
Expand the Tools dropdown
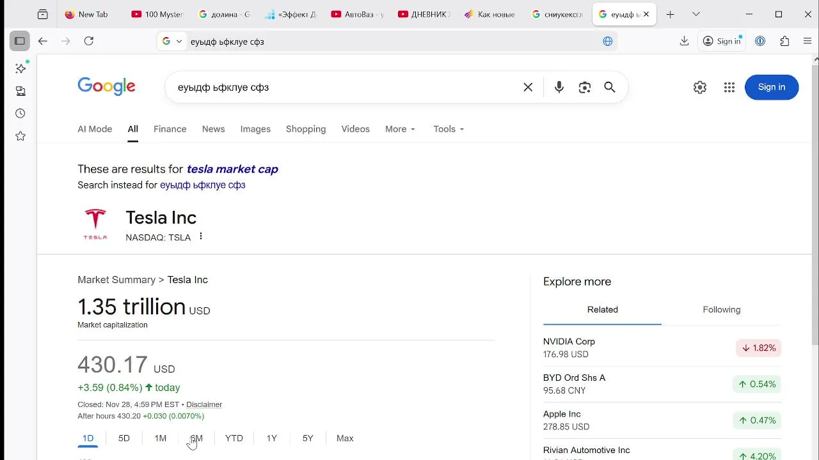449,129
